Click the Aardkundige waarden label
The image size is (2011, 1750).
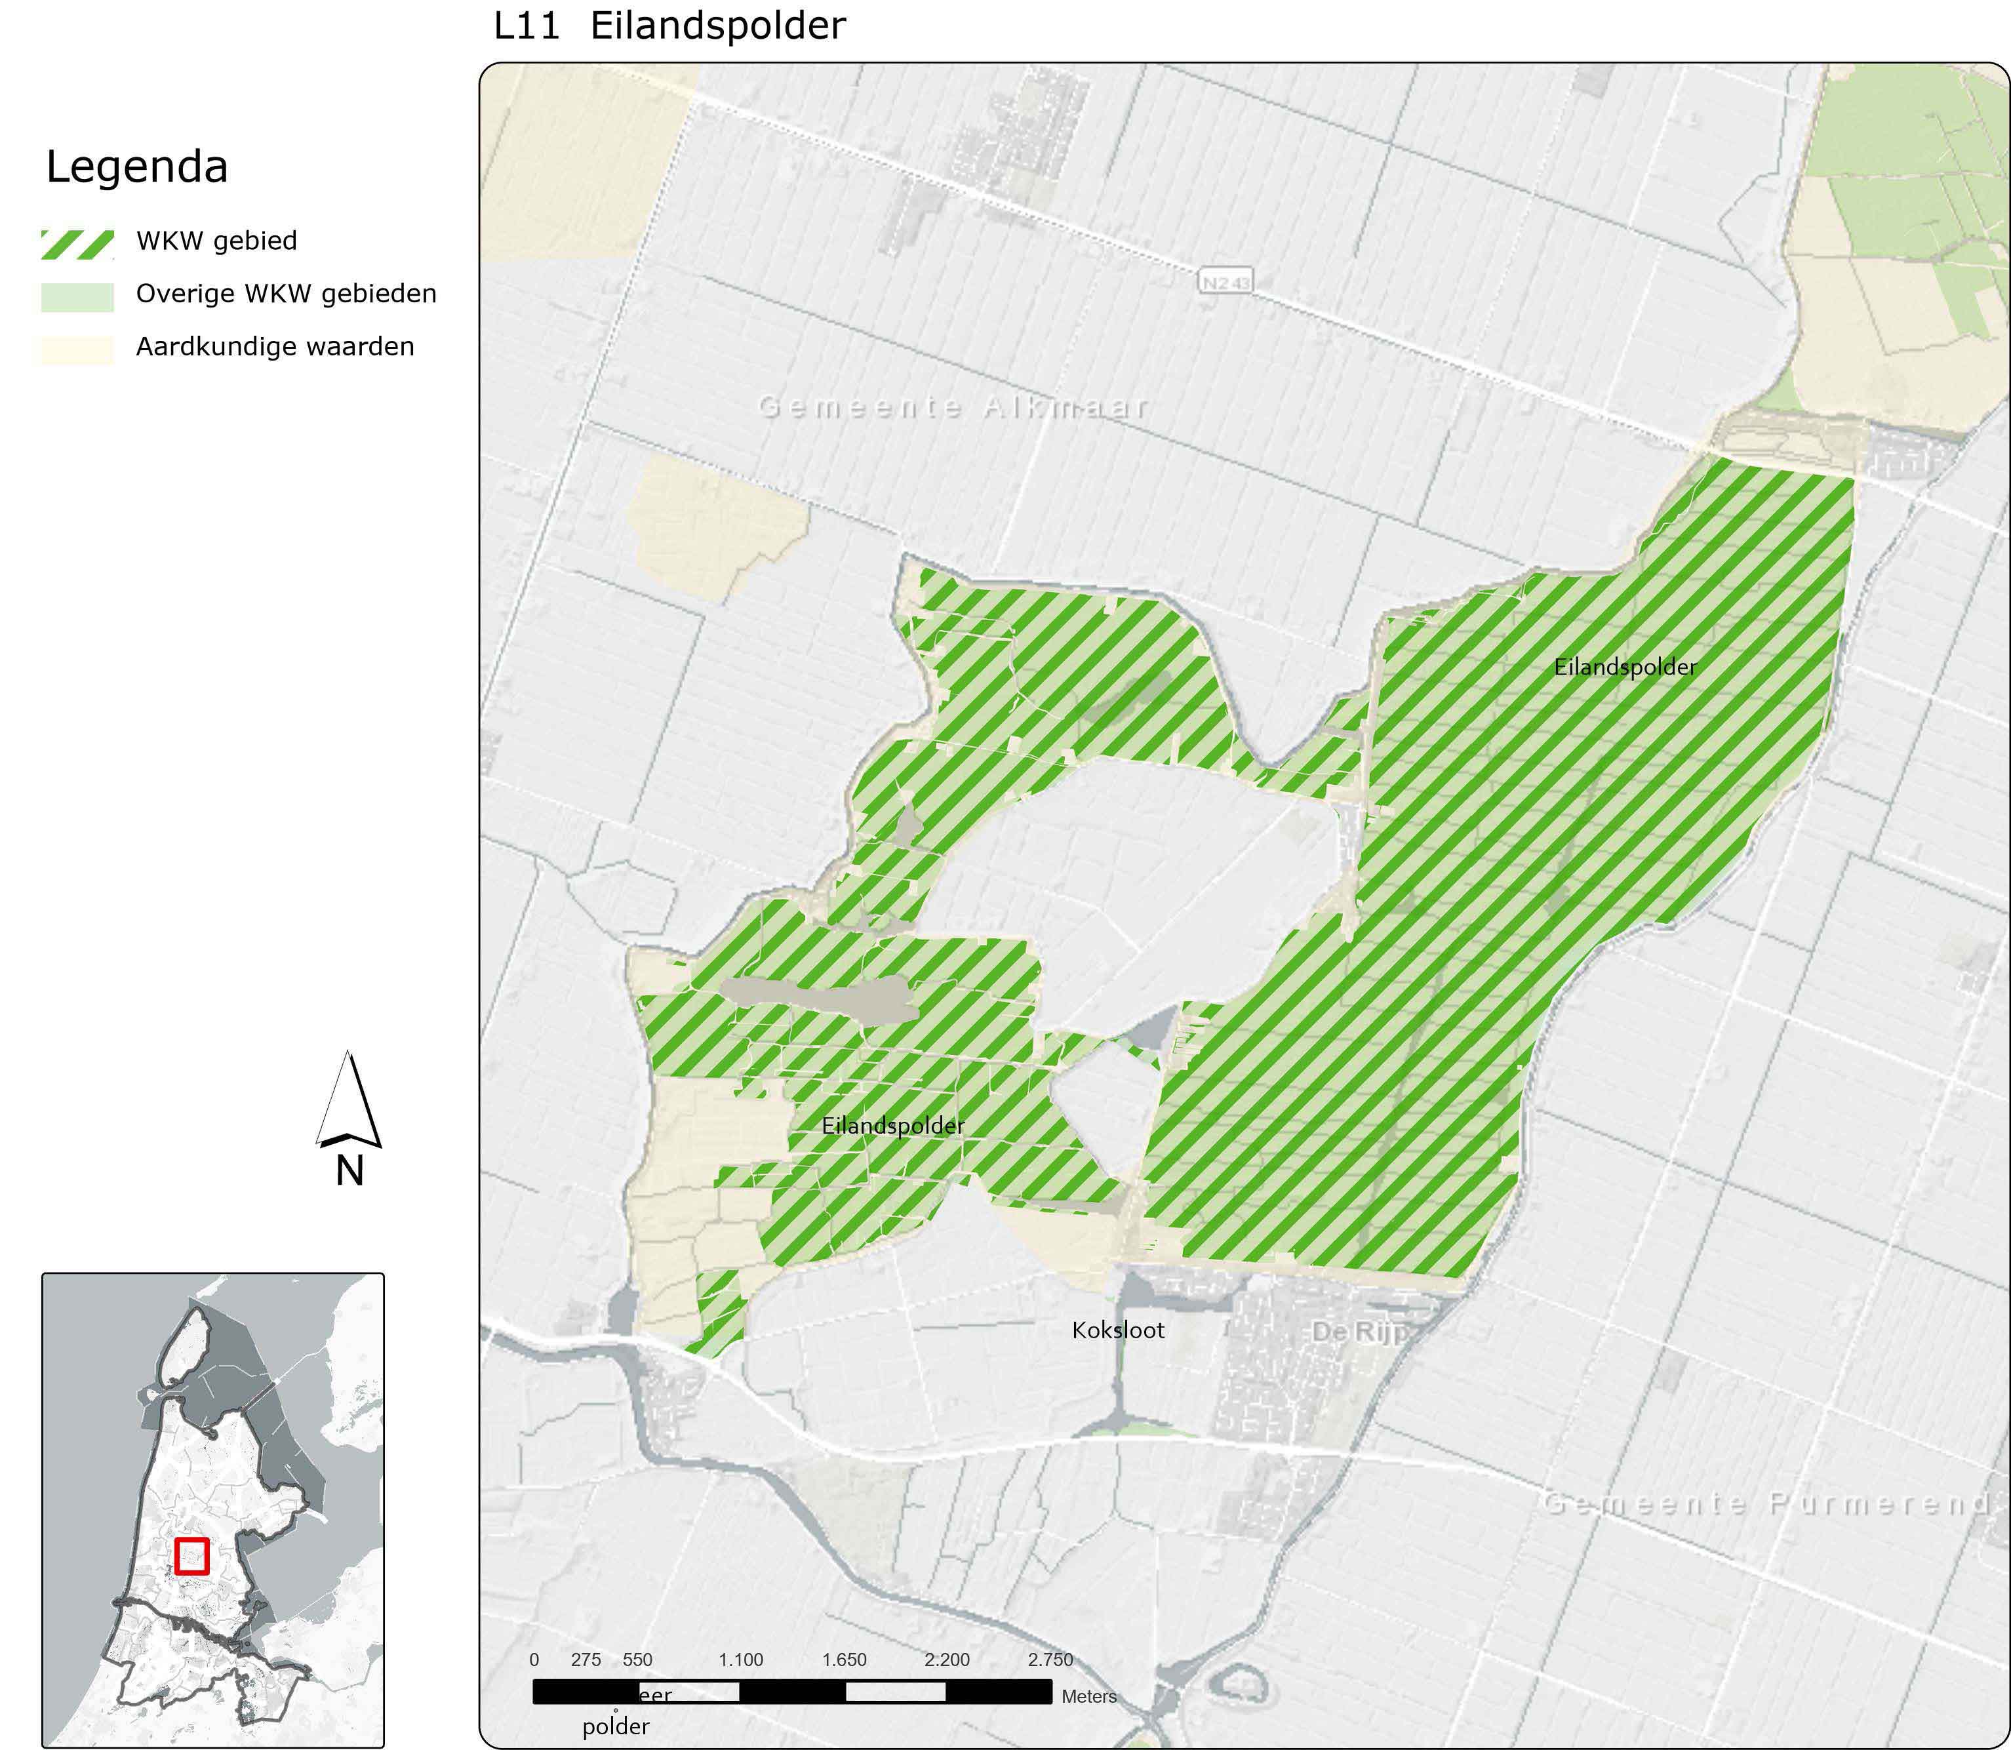click(275, 347)
